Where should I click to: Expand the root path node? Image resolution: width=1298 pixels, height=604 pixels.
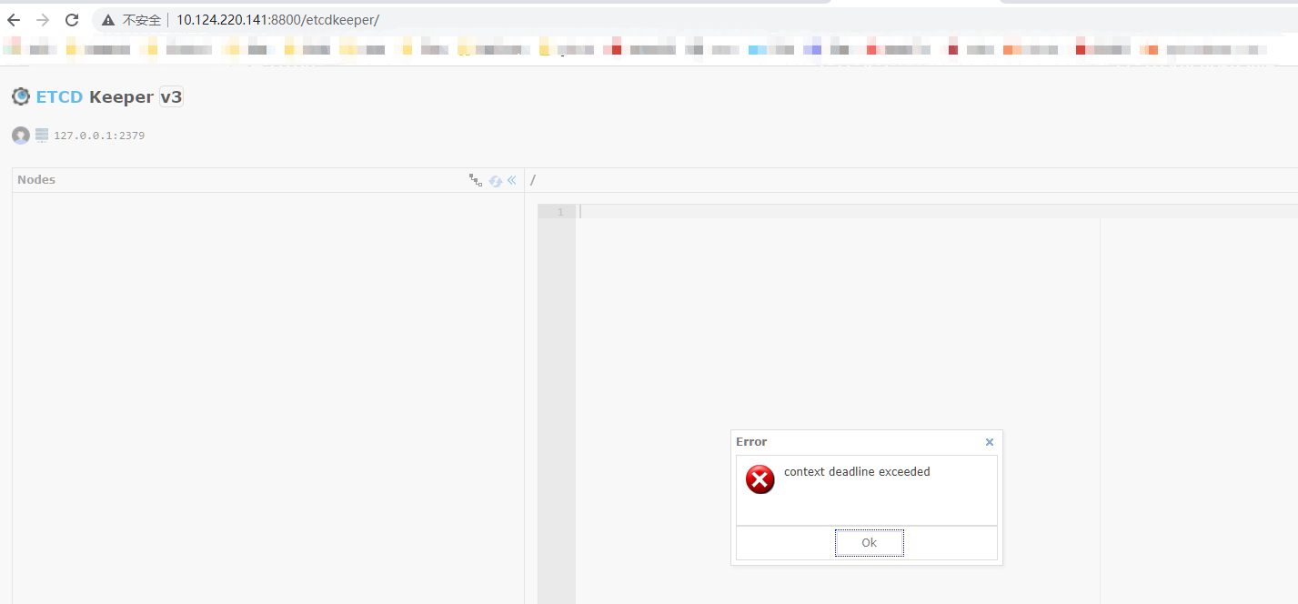[532, 179]
